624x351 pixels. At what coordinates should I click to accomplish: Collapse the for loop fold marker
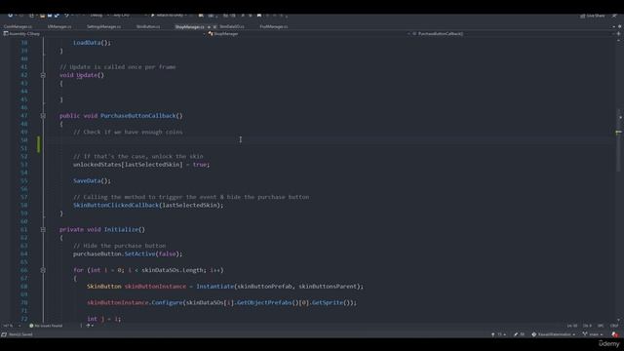coord(43,270)
